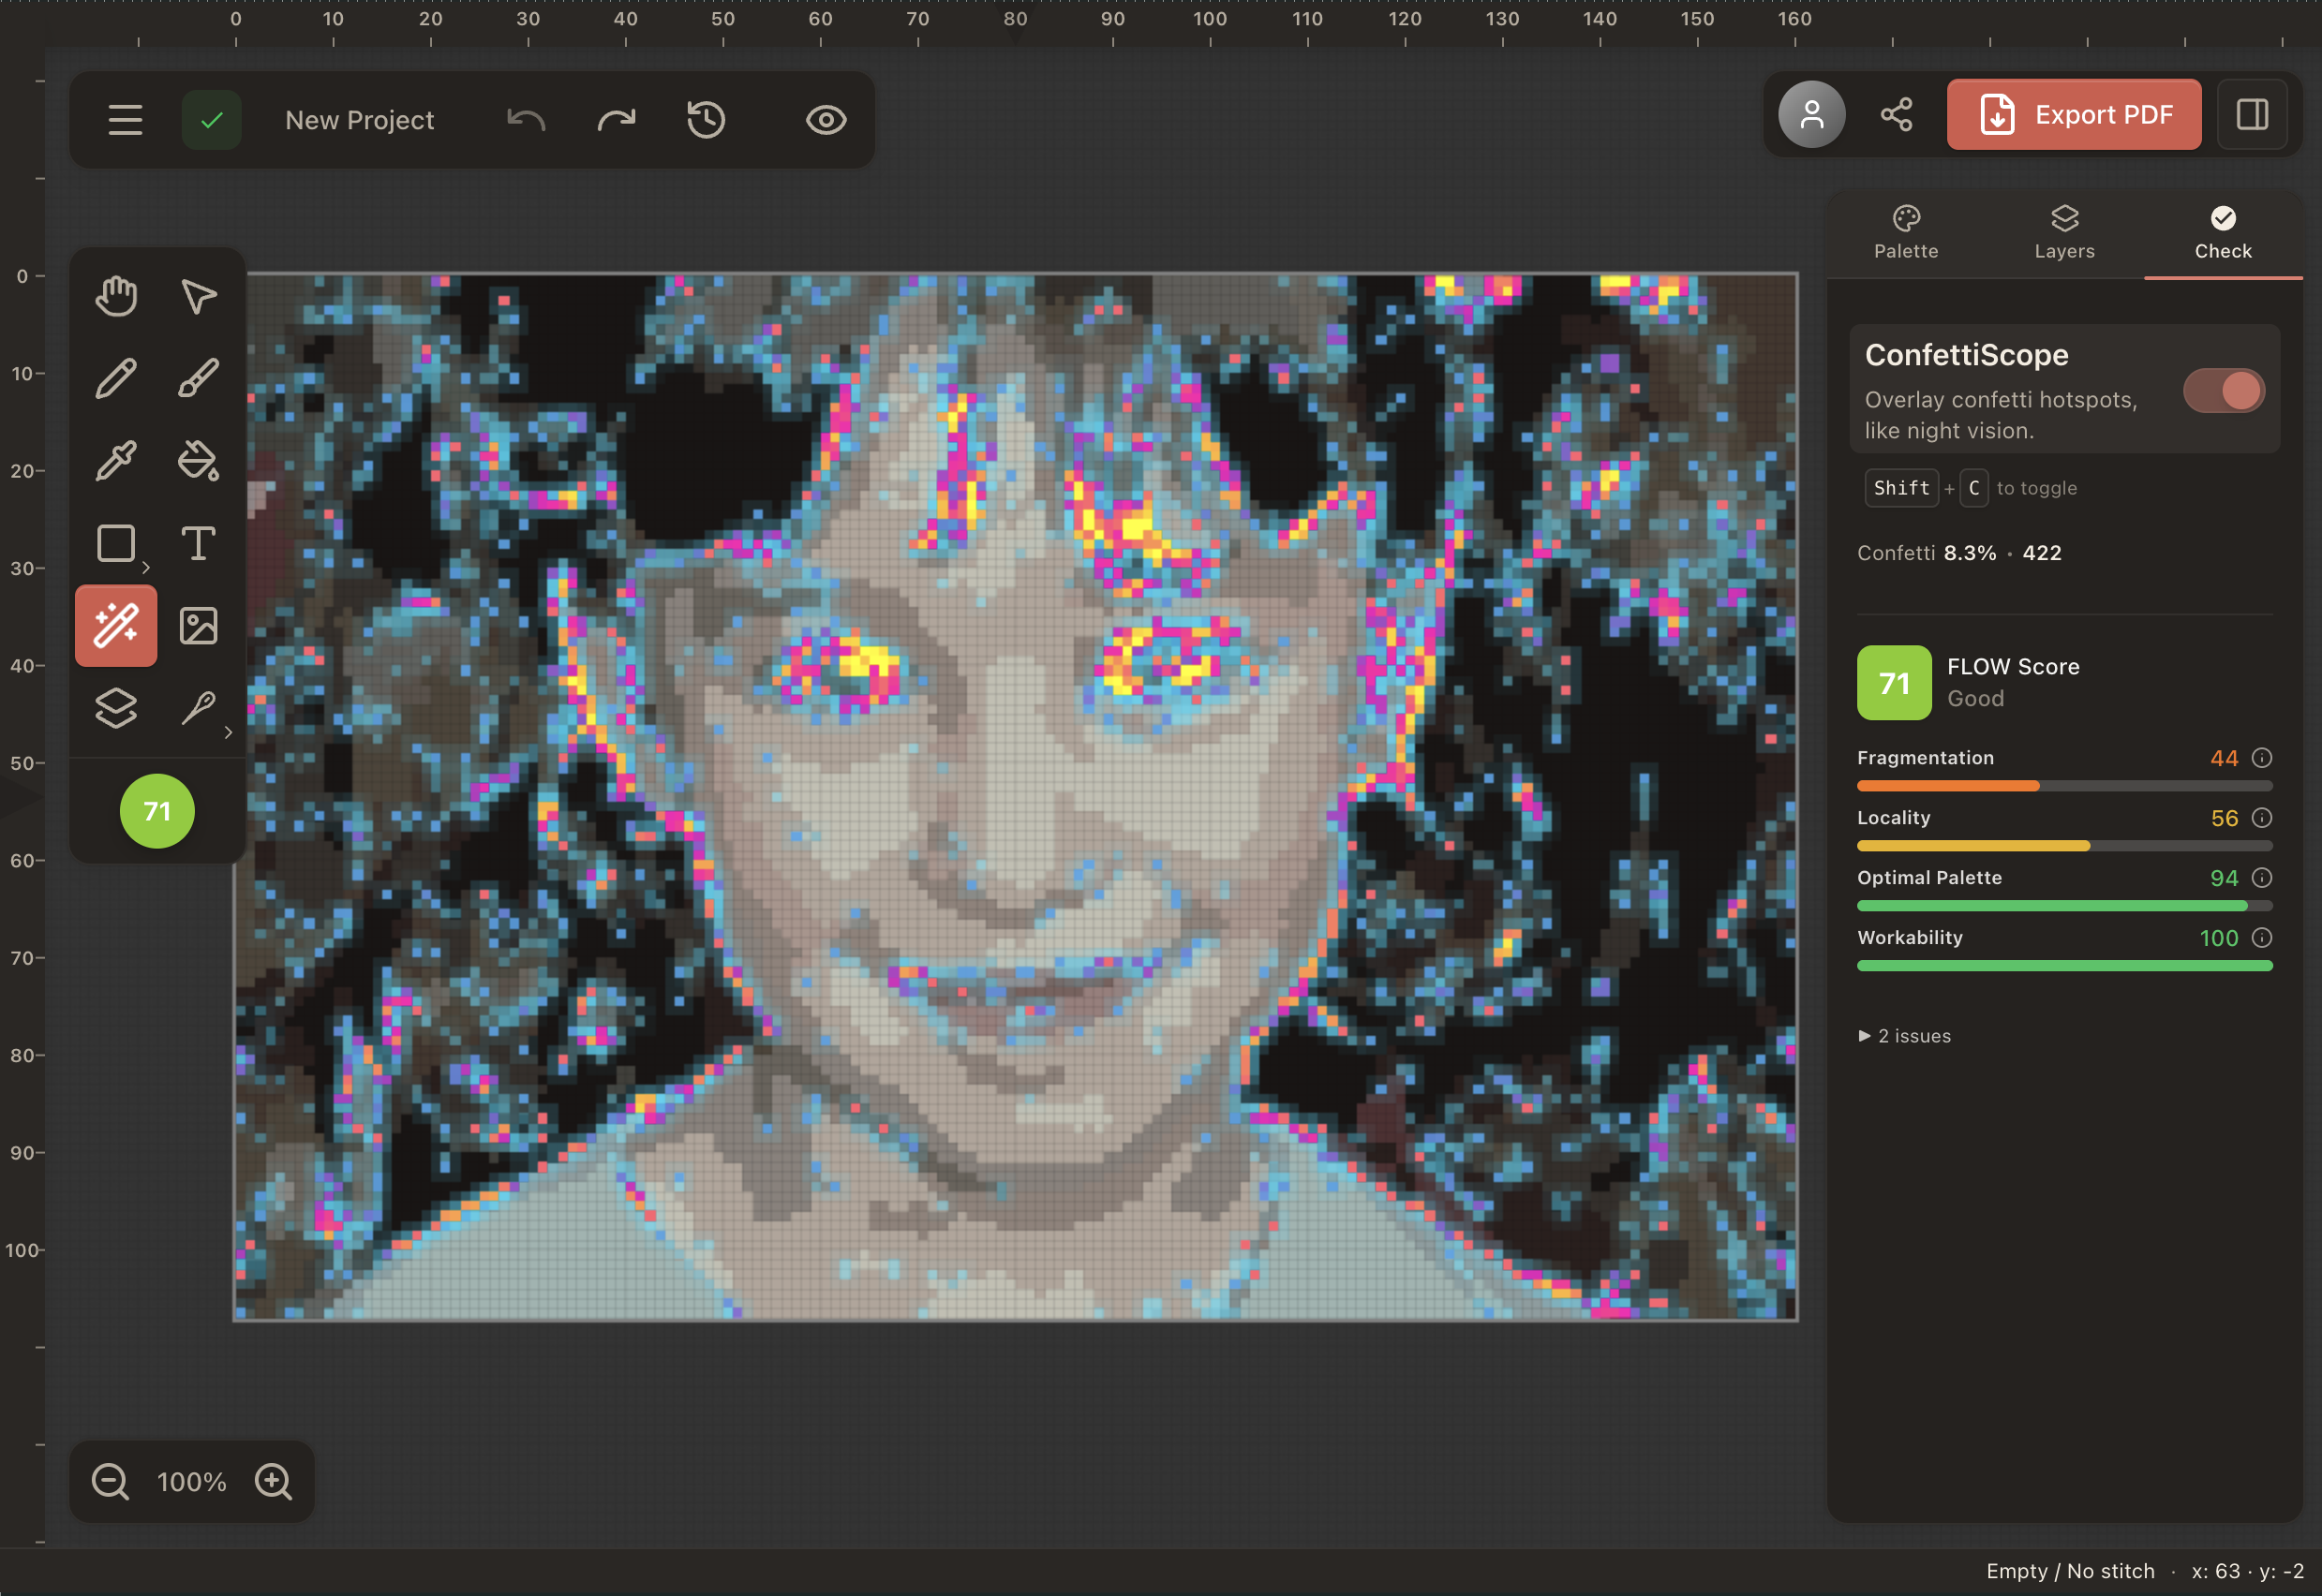
Task: Click the 100% zoom level value
Action: (192, 1482)
